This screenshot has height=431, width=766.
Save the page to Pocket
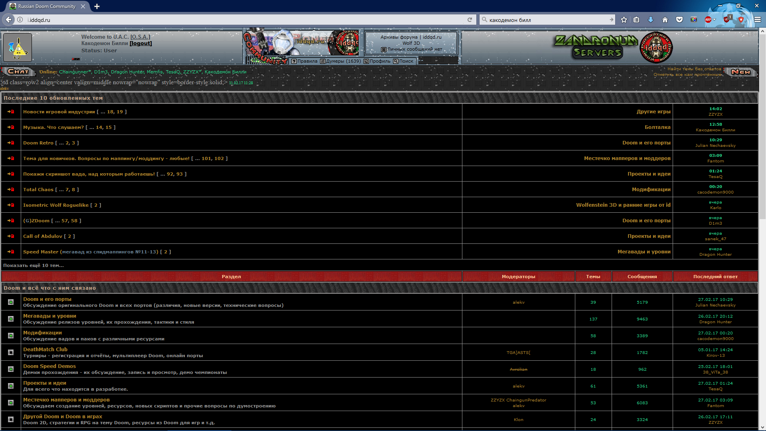679,20
